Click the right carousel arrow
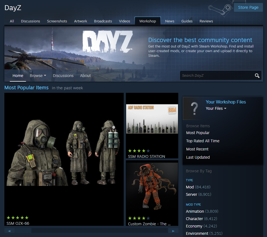The image size is (267, 237). (x=173, y=231)
